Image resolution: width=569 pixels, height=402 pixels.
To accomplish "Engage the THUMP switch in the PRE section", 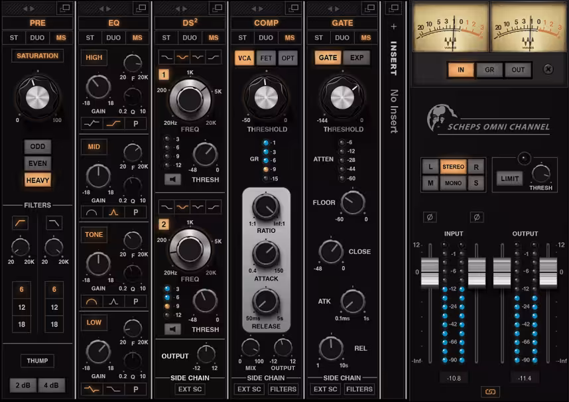I will pos(37,360).
